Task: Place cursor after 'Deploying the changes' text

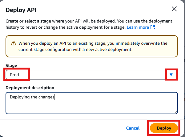Action: 55,97
